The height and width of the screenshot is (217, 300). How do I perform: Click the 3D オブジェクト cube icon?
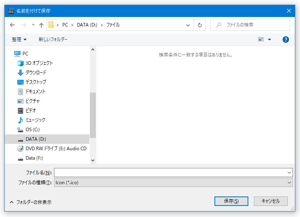[x=20, y=63]
